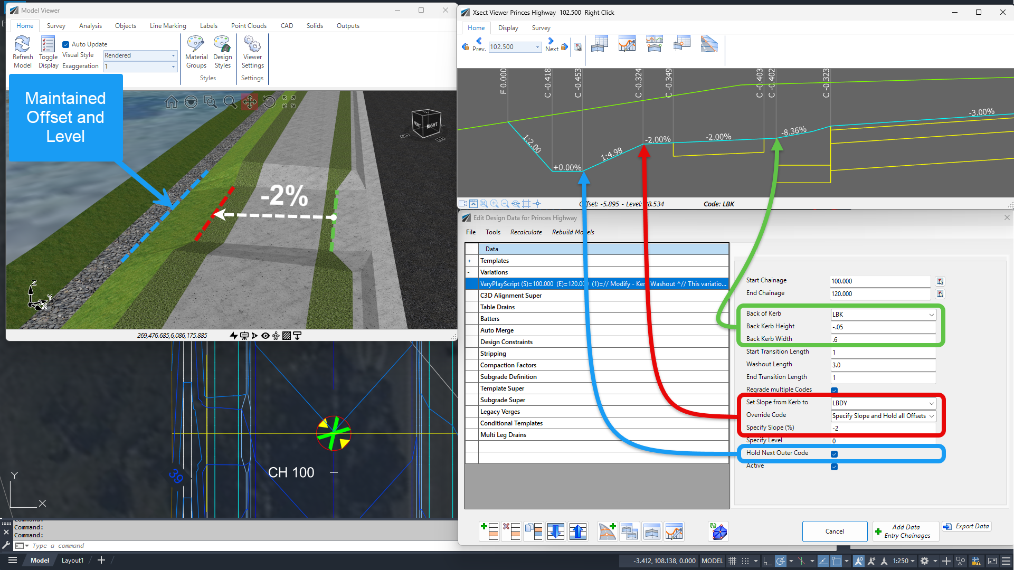The image size is (1014, 570).
Task: Toggle the Auto Update checkbox
Action: (66, 44)
